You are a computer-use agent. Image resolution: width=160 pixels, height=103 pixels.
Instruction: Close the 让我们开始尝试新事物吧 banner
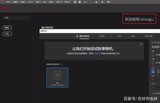click(x=141, y=44)
